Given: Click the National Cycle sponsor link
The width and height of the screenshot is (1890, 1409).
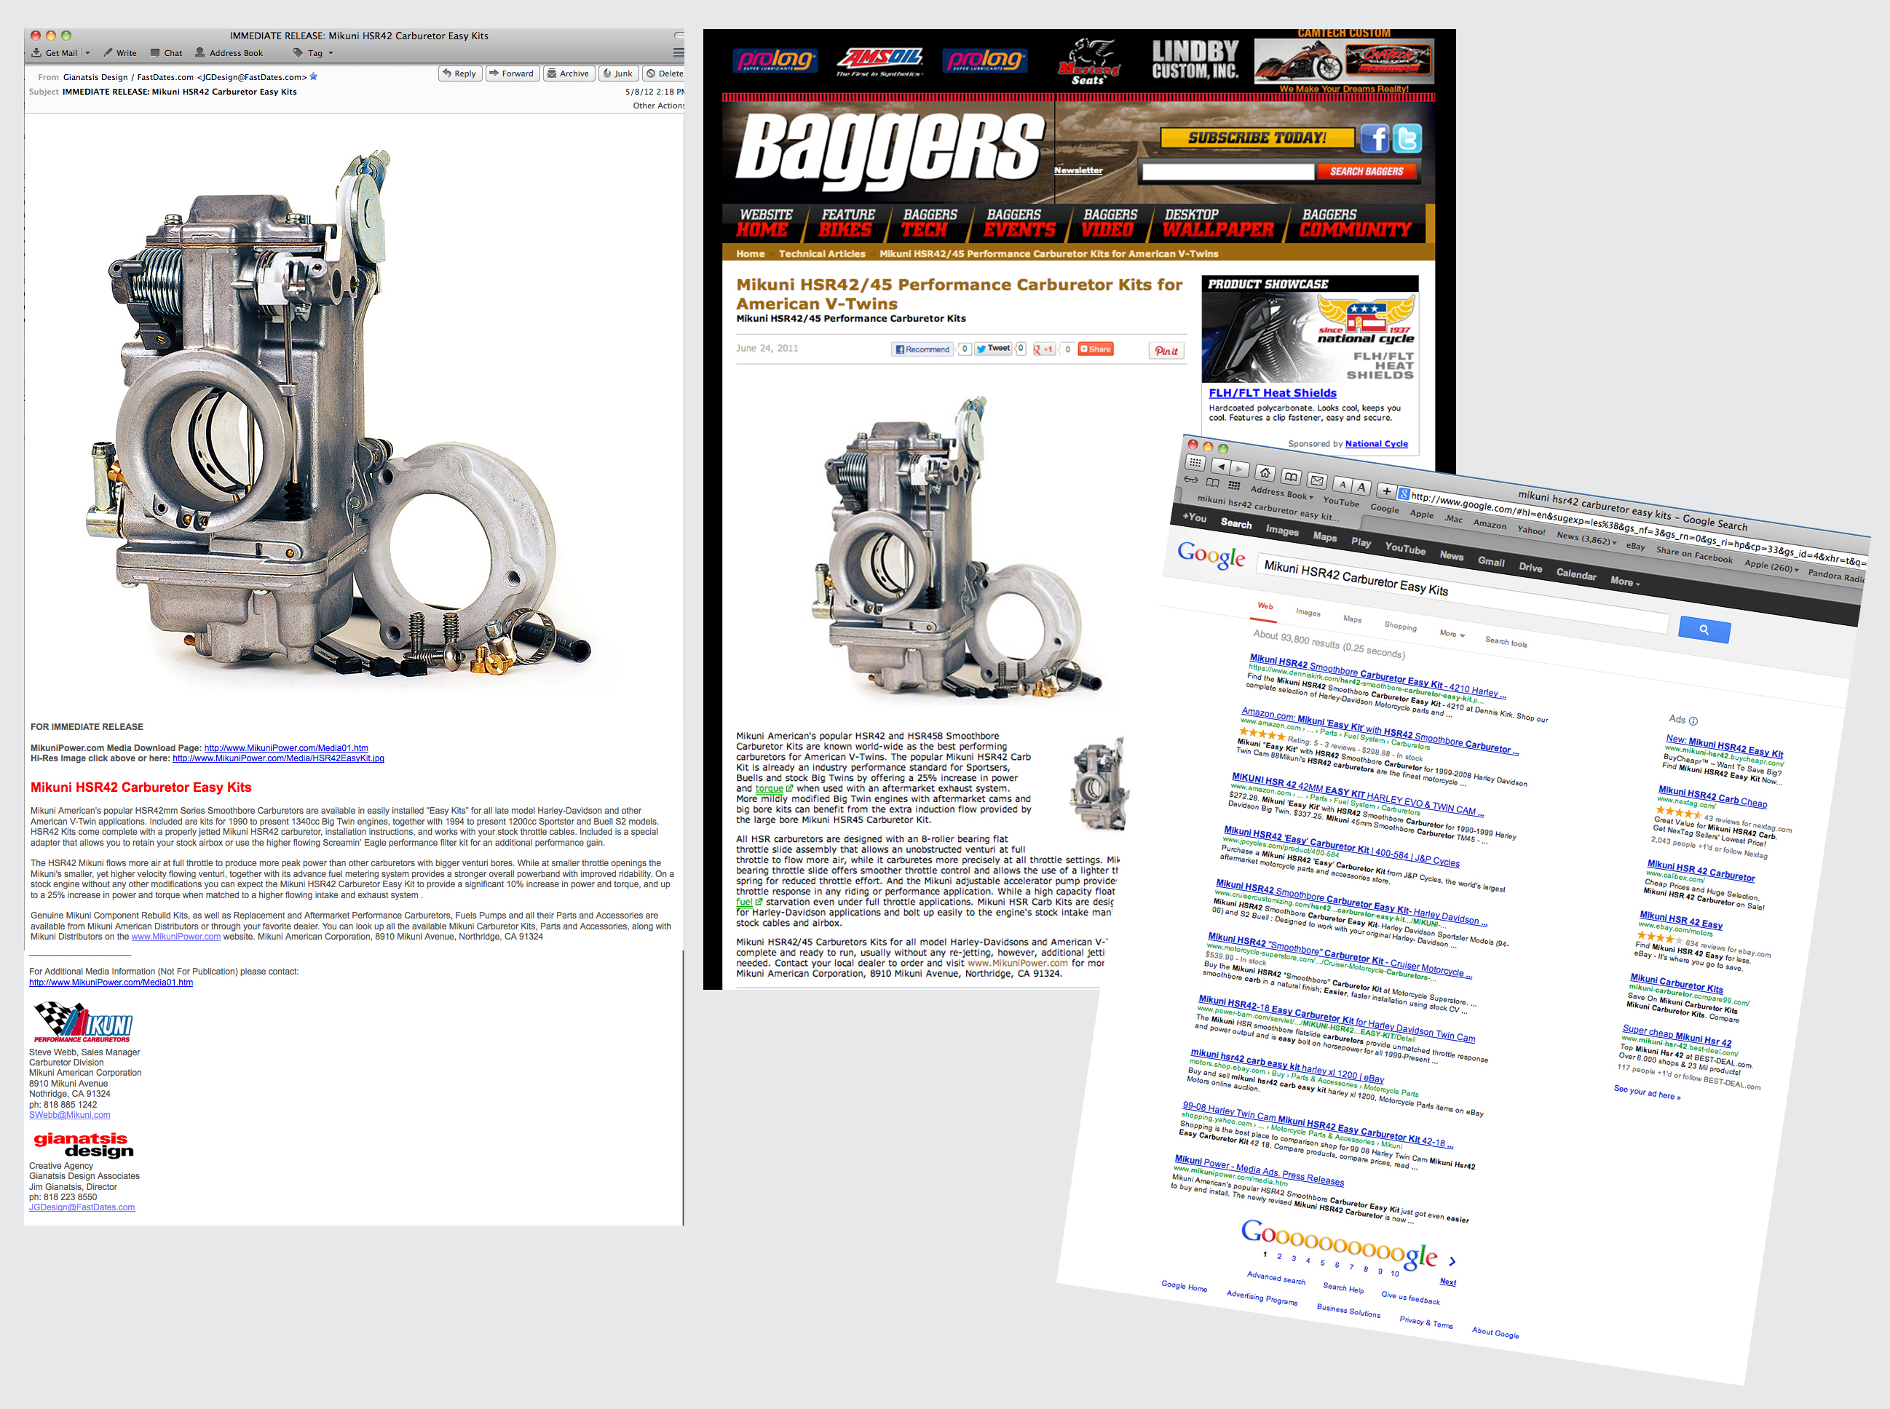Looking at the screenshot, I should coord(1376,443).
